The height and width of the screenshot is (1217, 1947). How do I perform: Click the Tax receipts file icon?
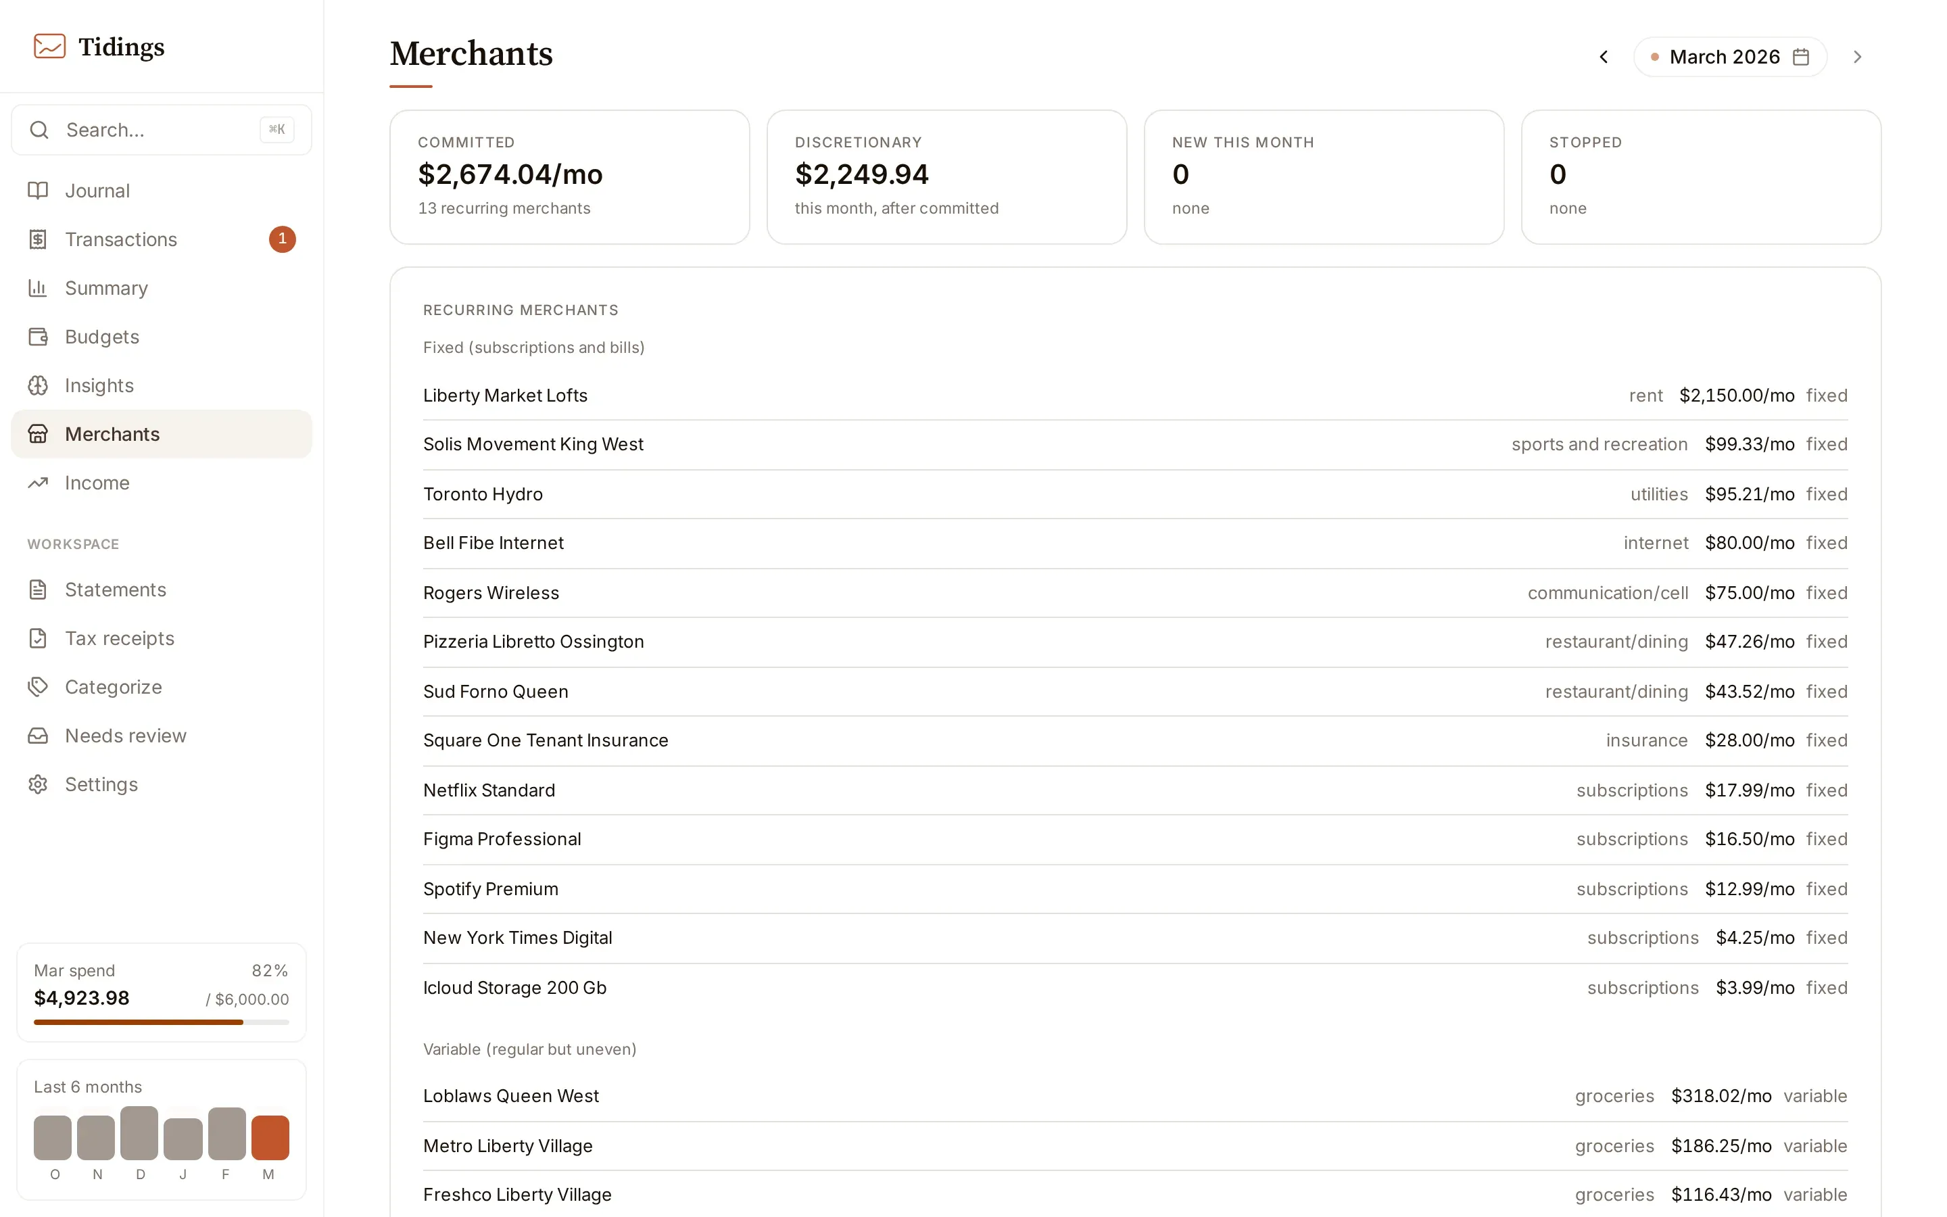38,638
